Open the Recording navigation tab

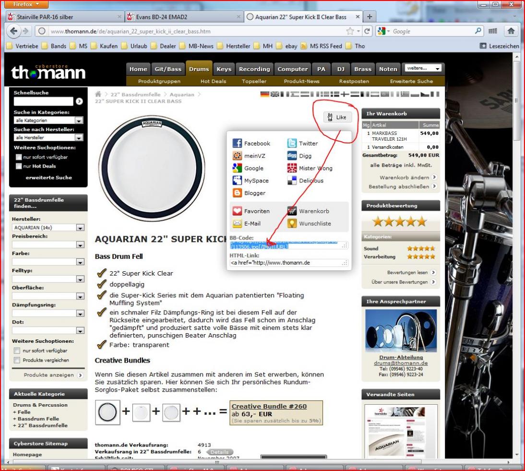[x=254, y=69]
